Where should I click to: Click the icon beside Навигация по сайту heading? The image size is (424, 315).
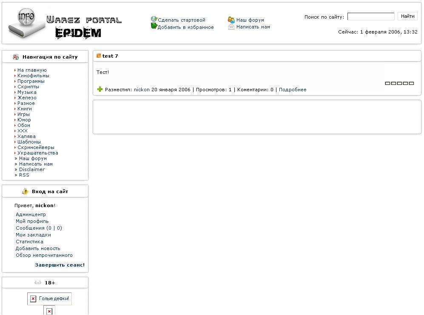pos(16,57)
